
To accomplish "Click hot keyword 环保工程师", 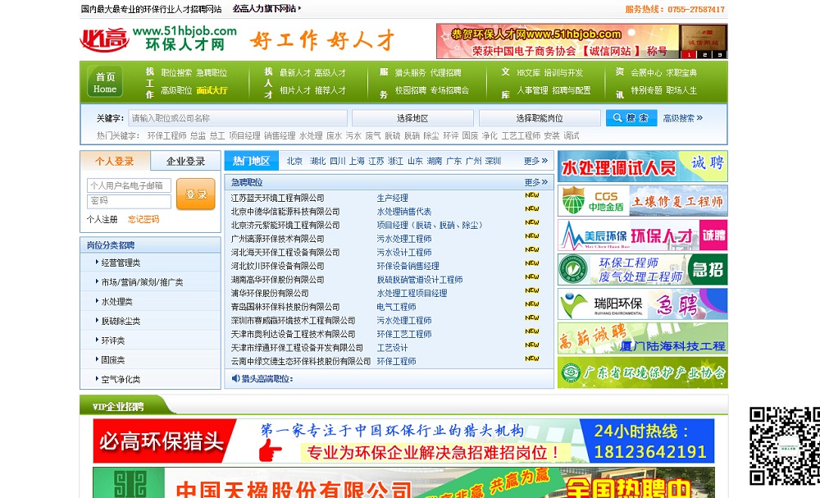I will (166, 135).
